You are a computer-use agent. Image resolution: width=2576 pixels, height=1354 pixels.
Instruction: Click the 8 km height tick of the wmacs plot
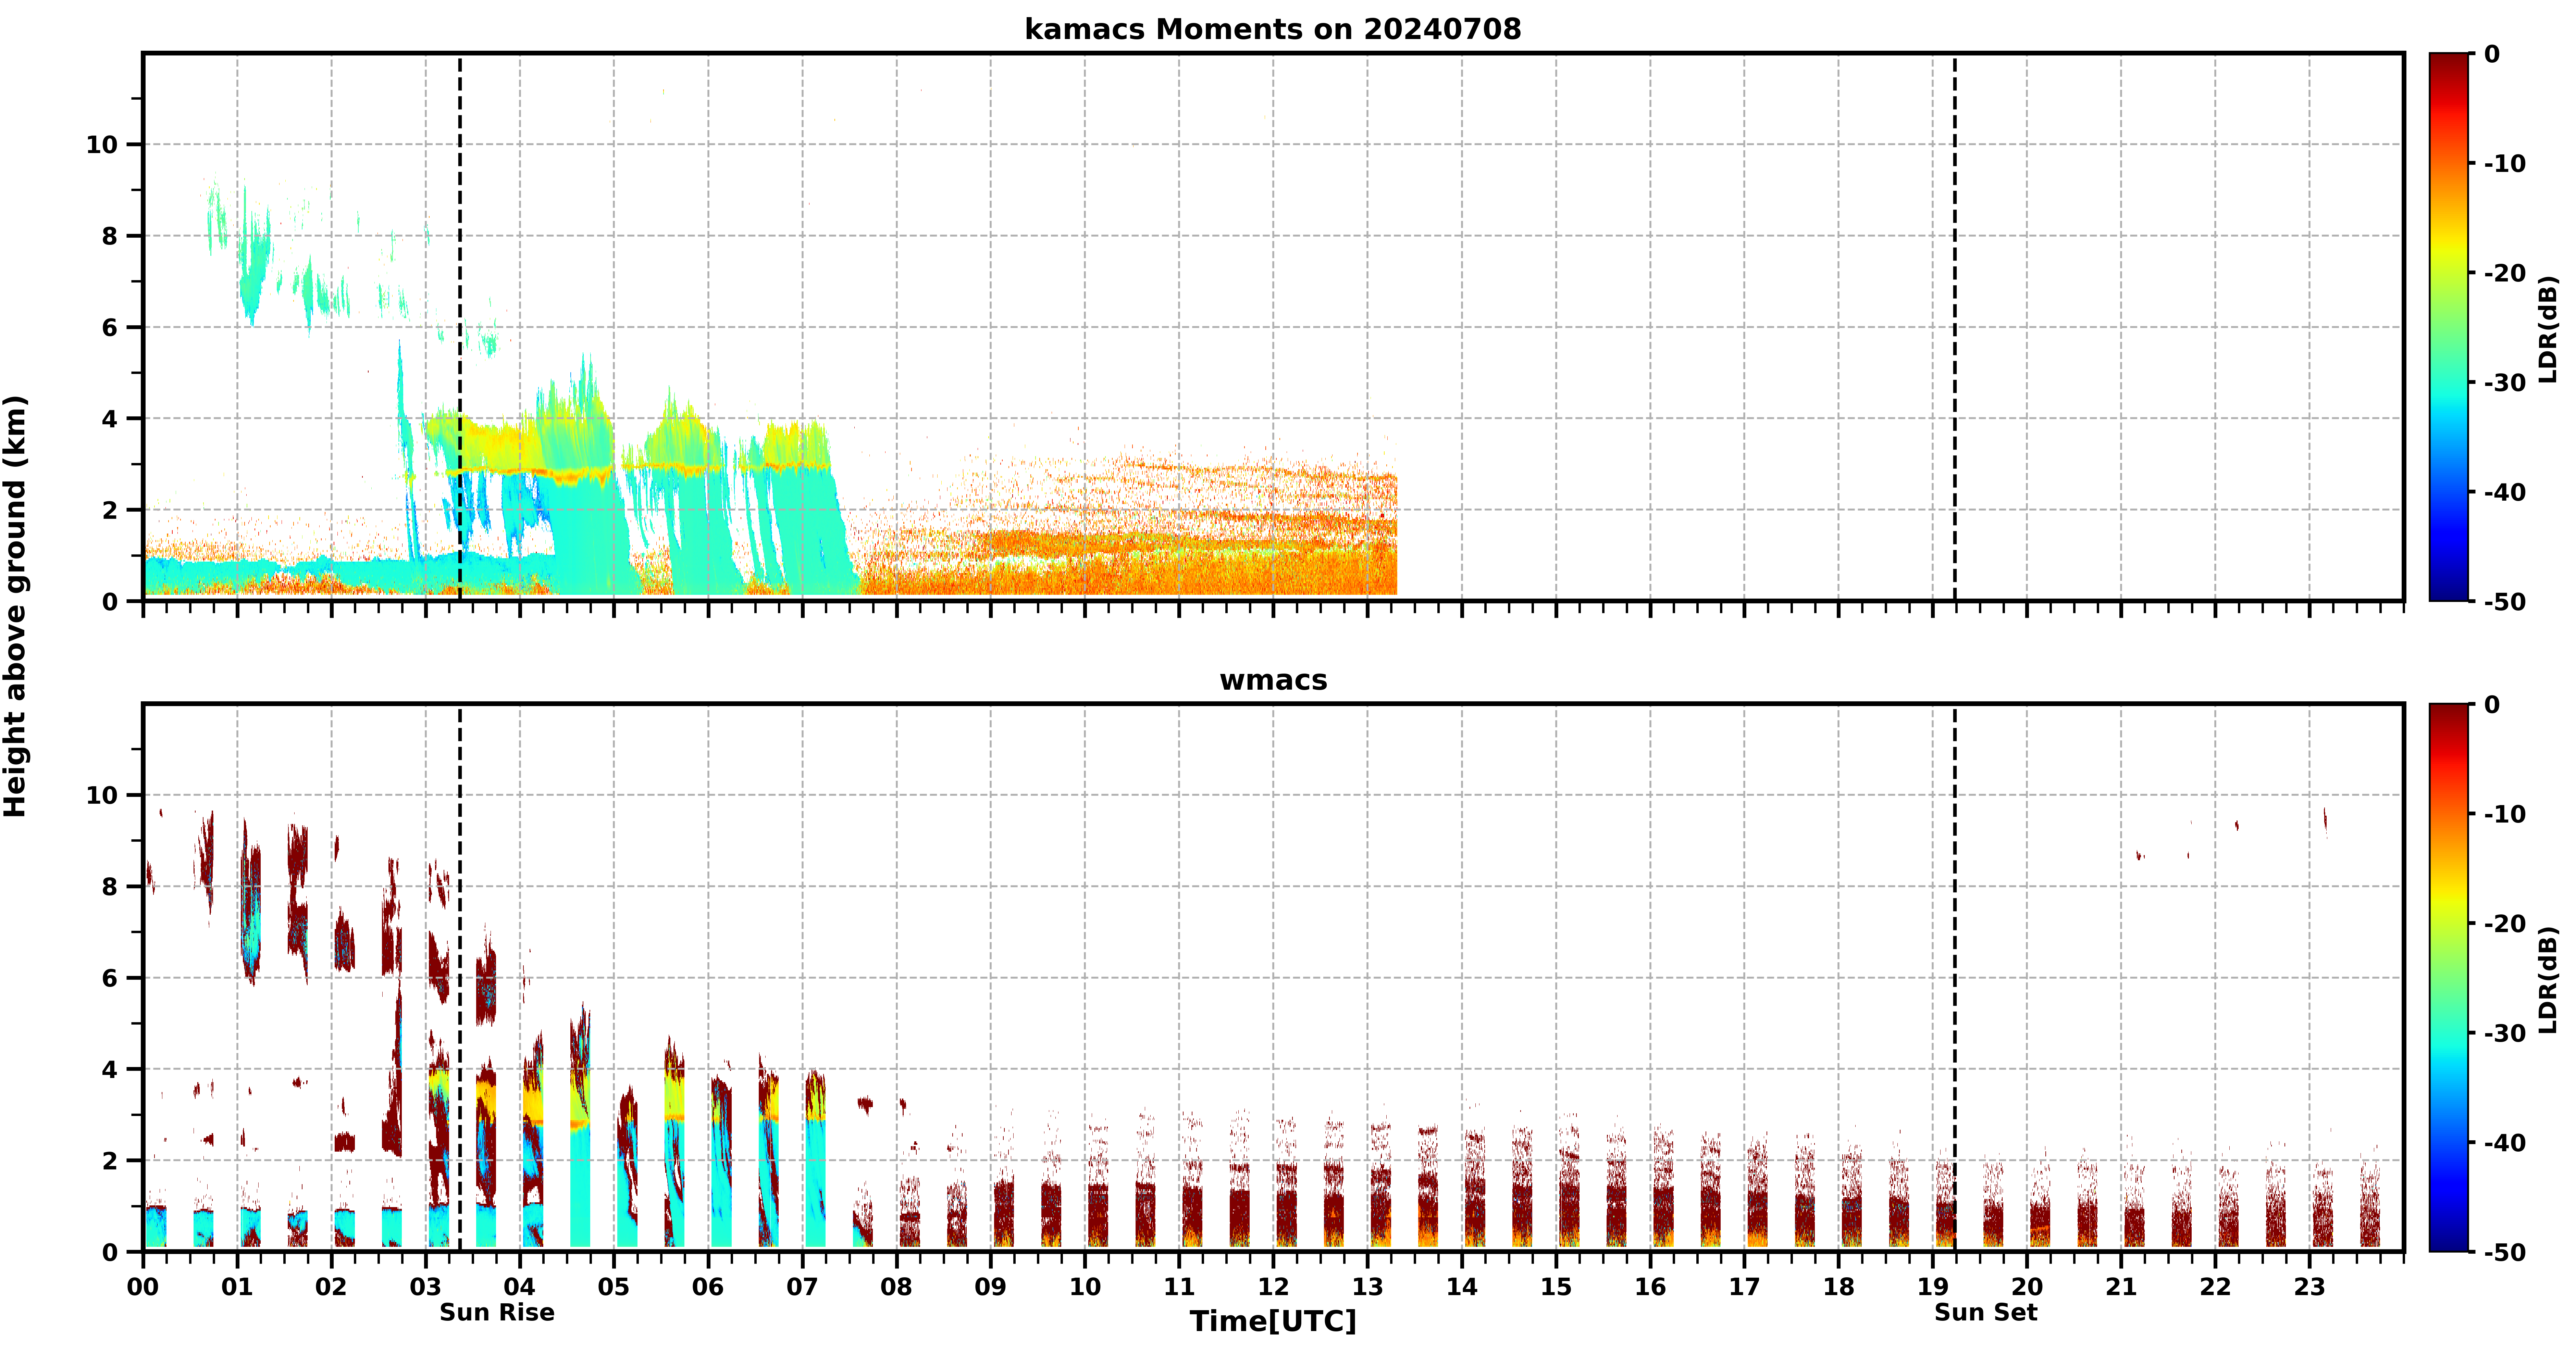110,887
